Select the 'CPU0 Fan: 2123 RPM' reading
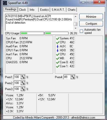This screenshot has width=107, height=120. click(x=19, y=42)
